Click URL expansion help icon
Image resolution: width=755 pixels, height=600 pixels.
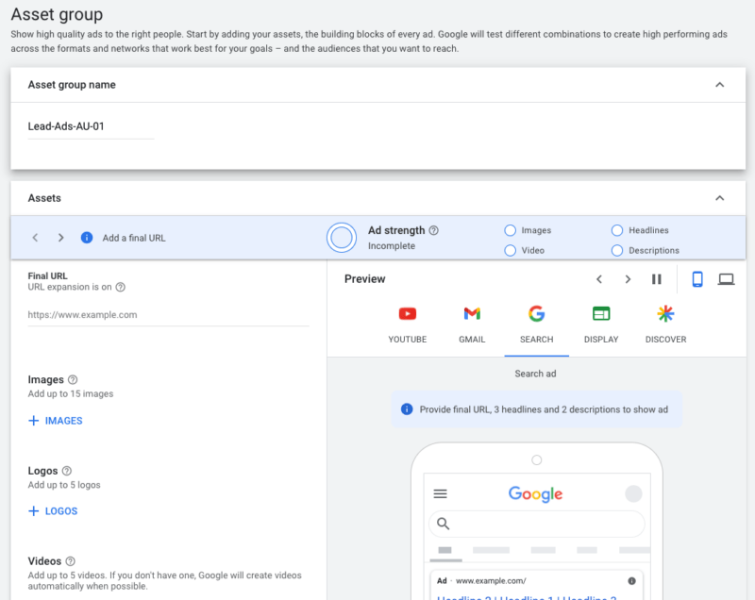point(120,288)
